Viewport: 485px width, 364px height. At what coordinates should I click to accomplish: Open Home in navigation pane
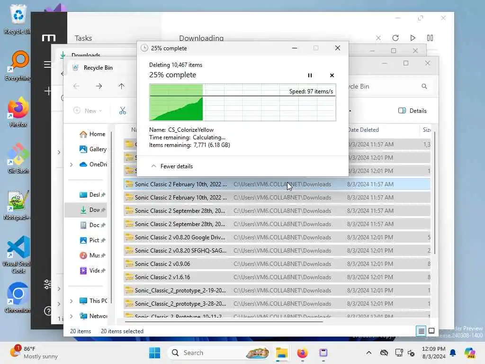click(x=92, y=134)
